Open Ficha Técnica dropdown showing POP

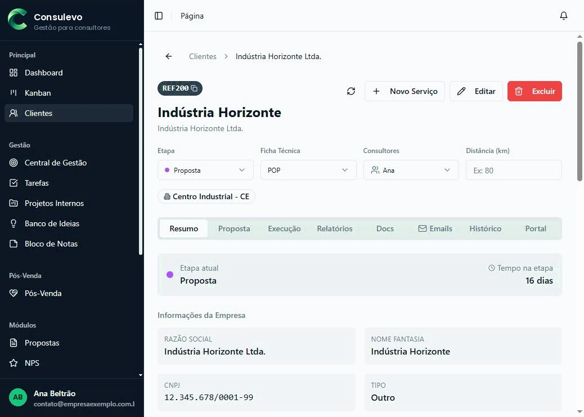(308, 171)
